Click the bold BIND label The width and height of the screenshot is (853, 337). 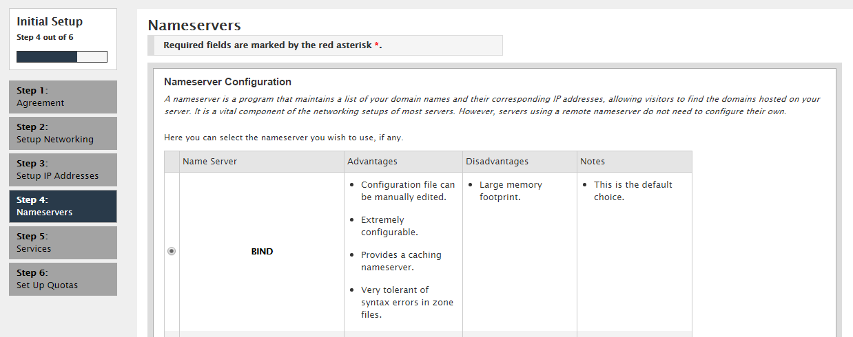(x=262, y=252)
